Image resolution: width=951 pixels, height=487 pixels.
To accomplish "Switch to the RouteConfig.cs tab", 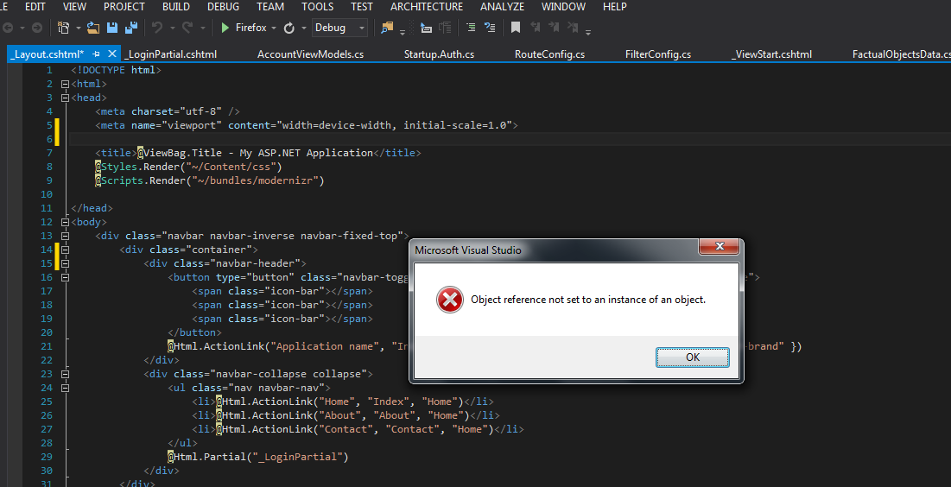I will click(549, 54).
